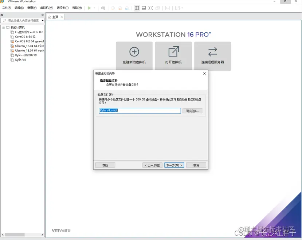The image size is (302, 240).
Task: Open the stretch display dropdown arrow
Action: point(182,8)
